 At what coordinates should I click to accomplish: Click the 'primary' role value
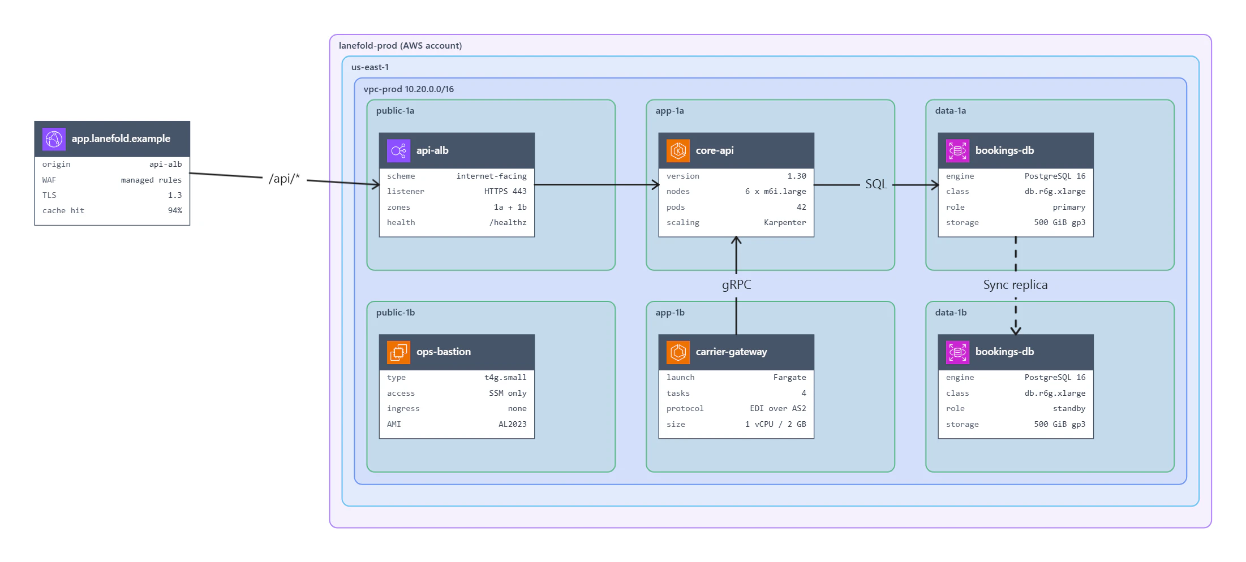pos(1069,207)
